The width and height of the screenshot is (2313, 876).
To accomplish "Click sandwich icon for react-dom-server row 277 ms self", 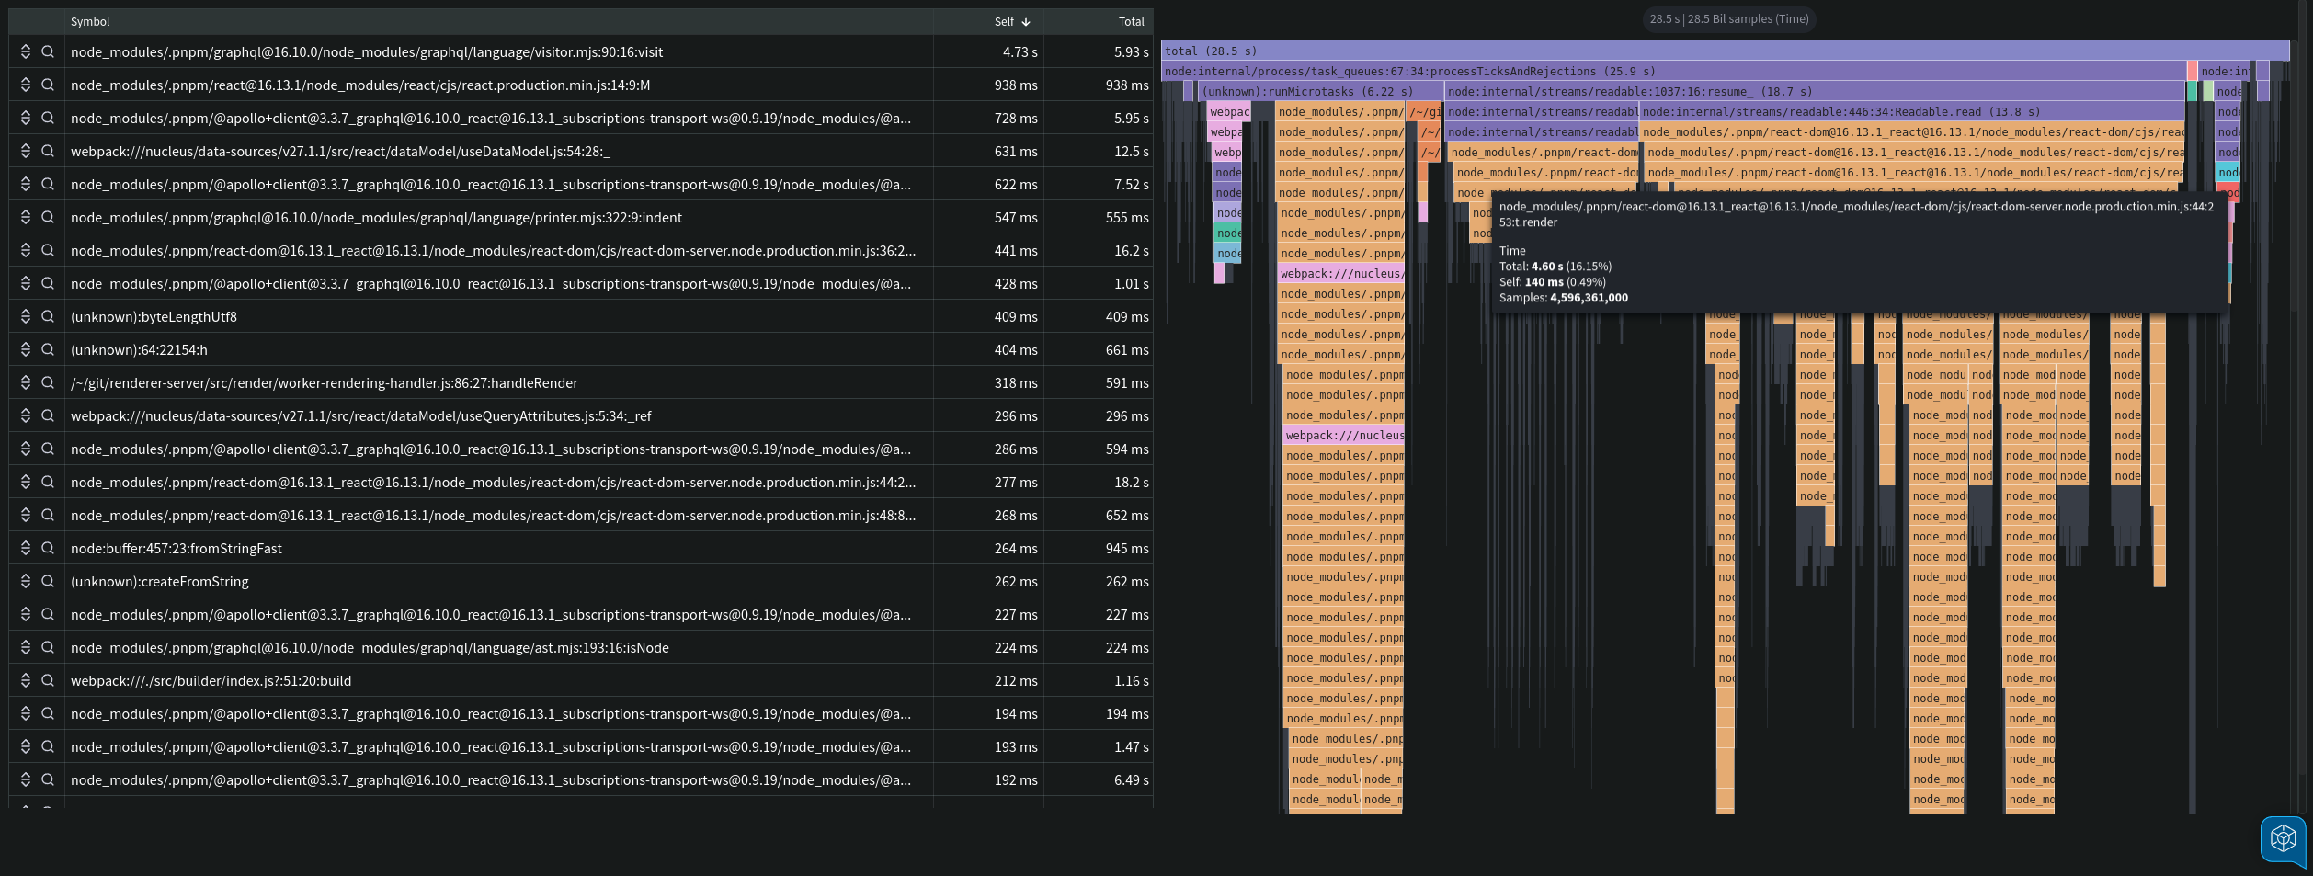I will [x=26, y=482].
